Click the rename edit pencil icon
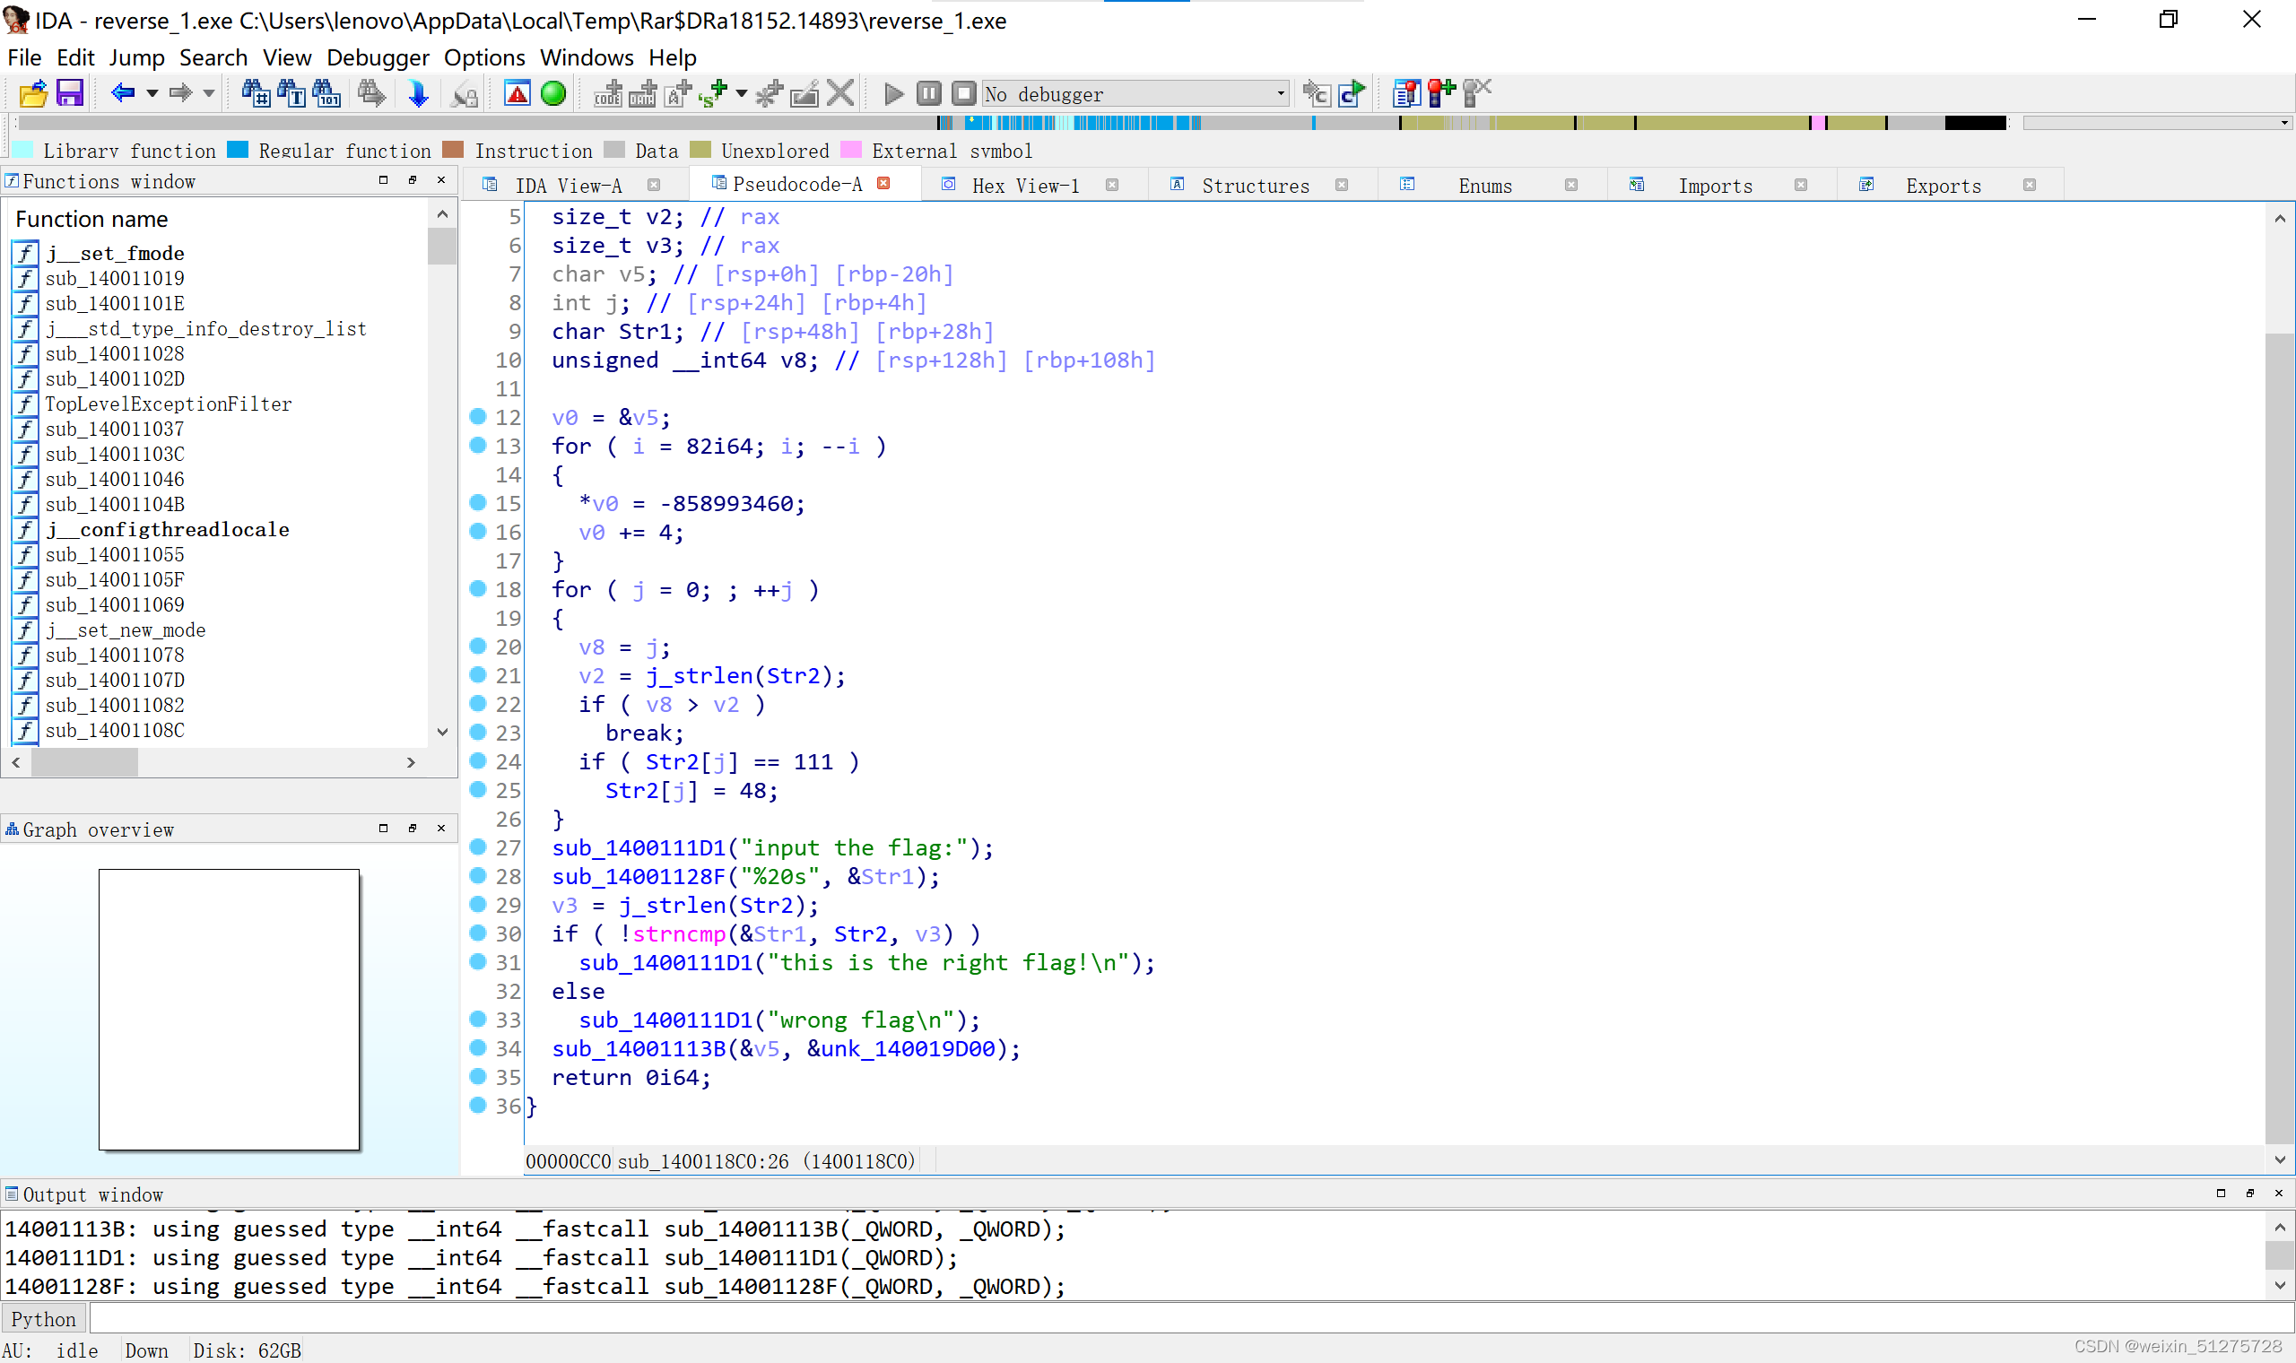 [x=804, y=93]
